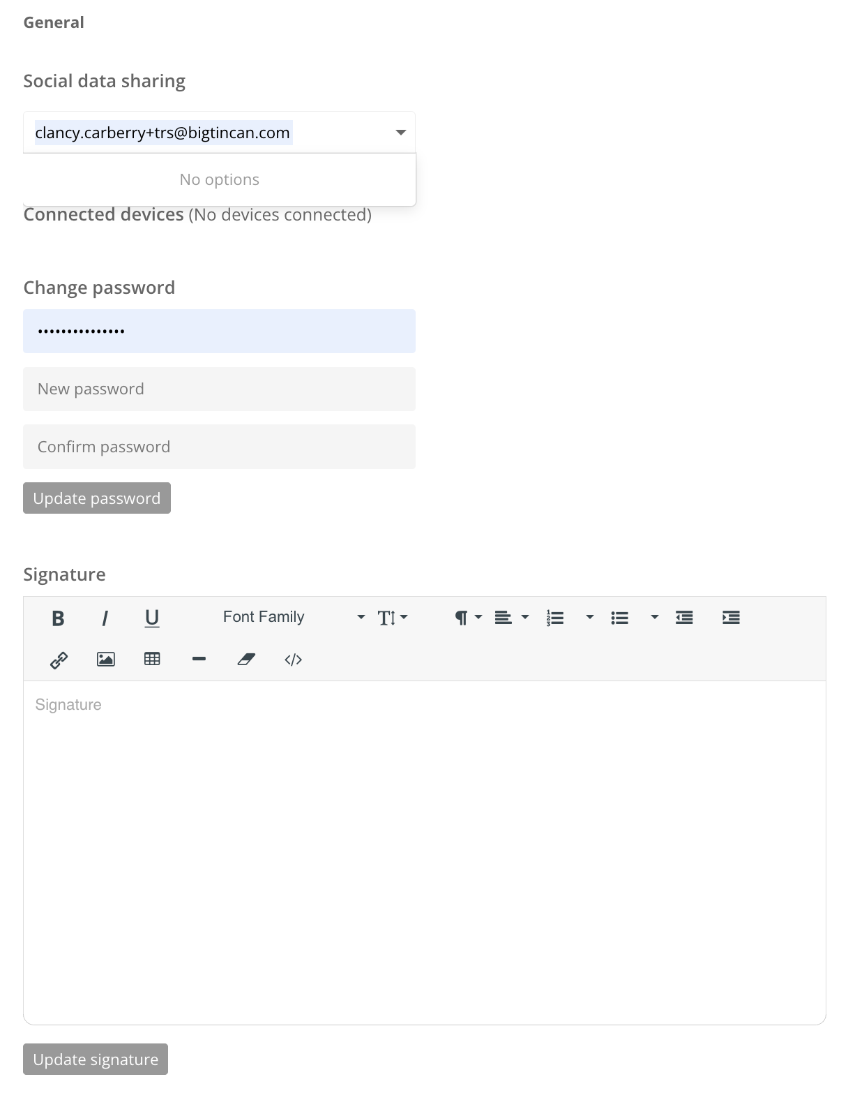Insert a hyperlink in the signature
The height and width of the screenshot is (1093, 855).
(59, 659)
